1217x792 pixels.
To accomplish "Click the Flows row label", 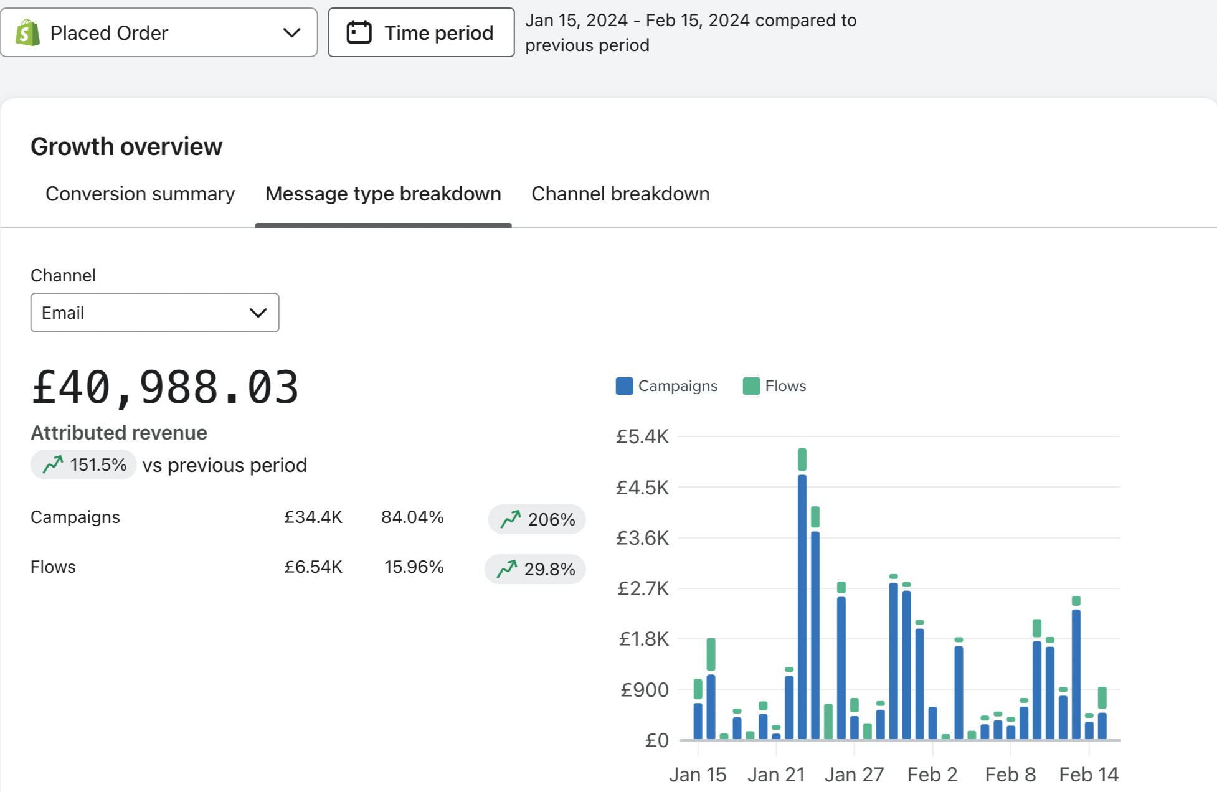I will coord(53,567).
